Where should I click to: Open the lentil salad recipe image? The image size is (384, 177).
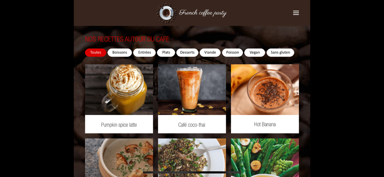click(x=192, y=158)
